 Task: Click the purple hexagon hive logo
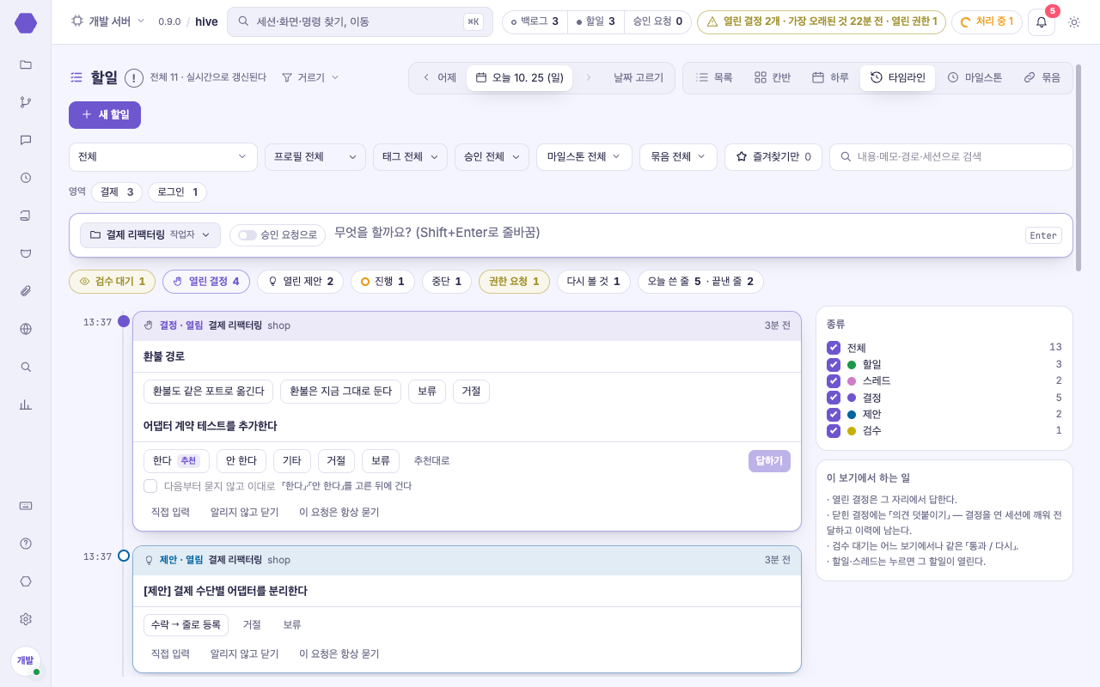[x=26, y=23]
